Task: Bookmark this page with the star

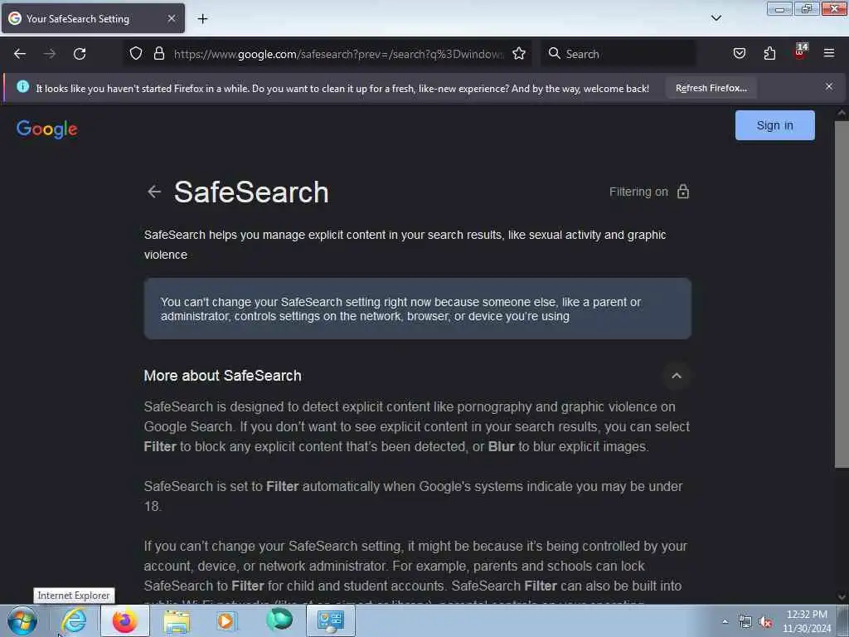Action: (x=519, y=53)
